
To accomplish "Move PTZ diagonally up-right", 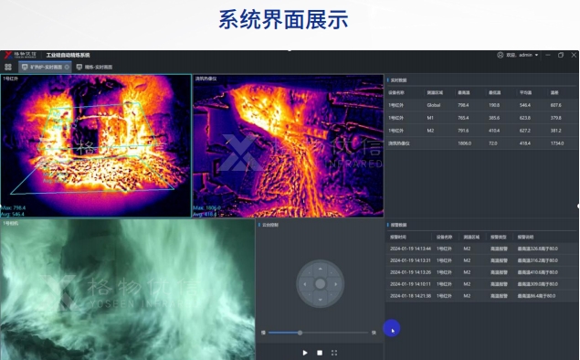I will coord(331,273).
